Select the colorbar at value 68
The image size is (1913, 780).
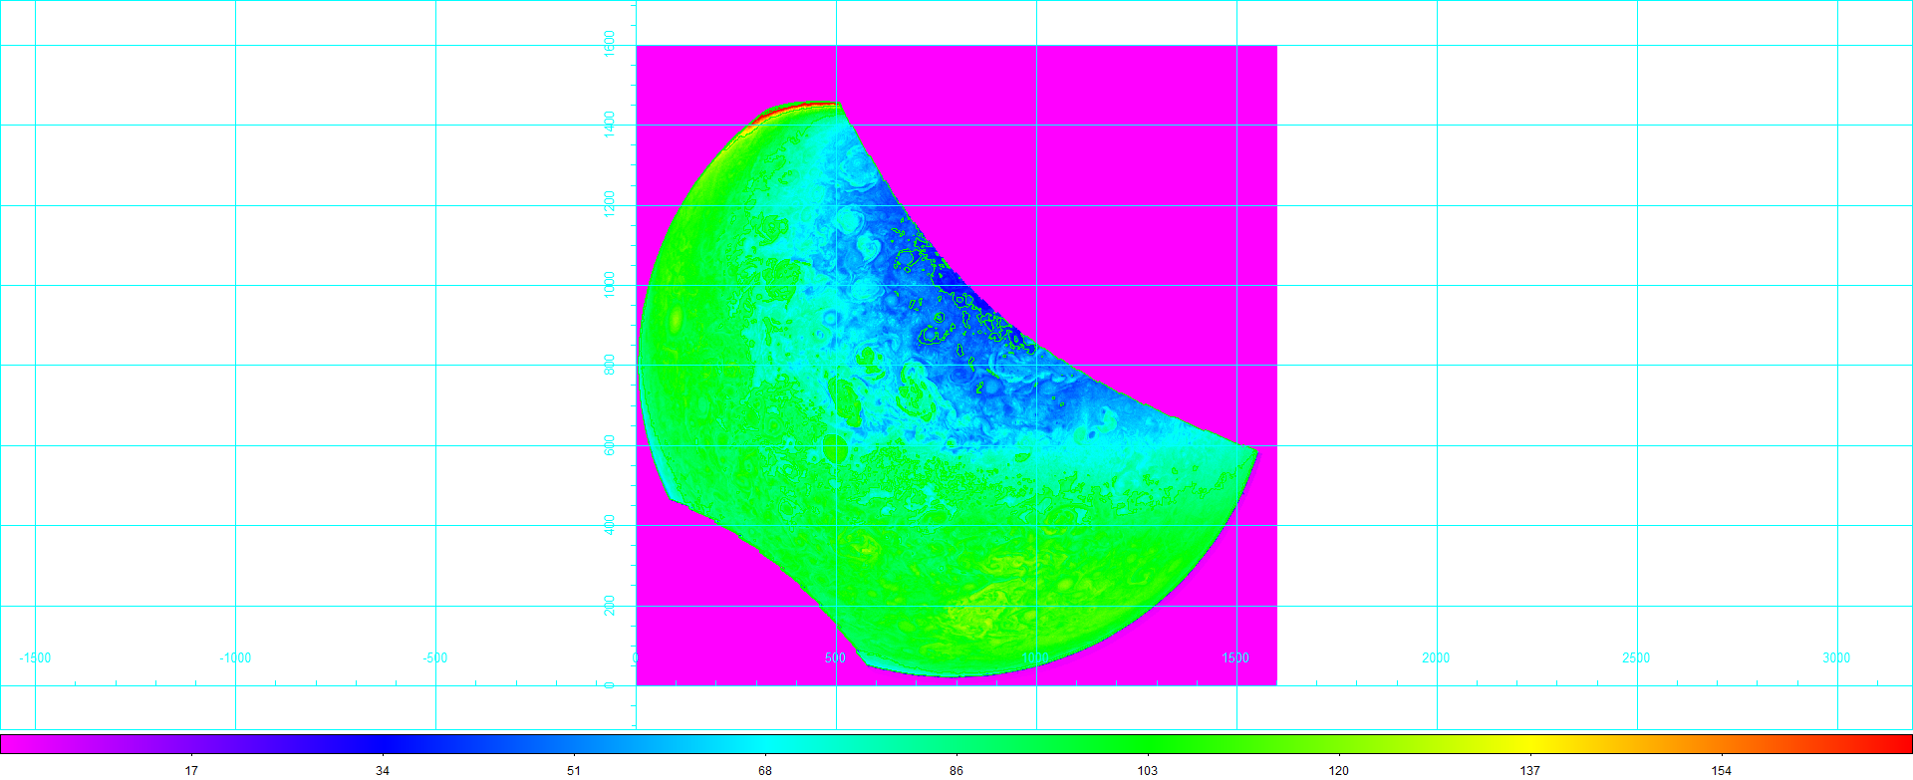click(x=765, y=743)
